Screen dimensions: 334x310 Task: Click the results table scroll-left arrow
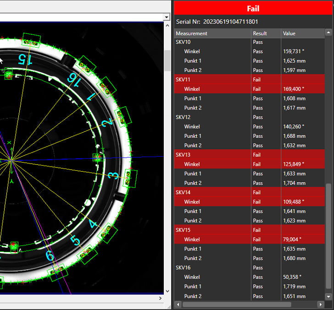[178, 305]
